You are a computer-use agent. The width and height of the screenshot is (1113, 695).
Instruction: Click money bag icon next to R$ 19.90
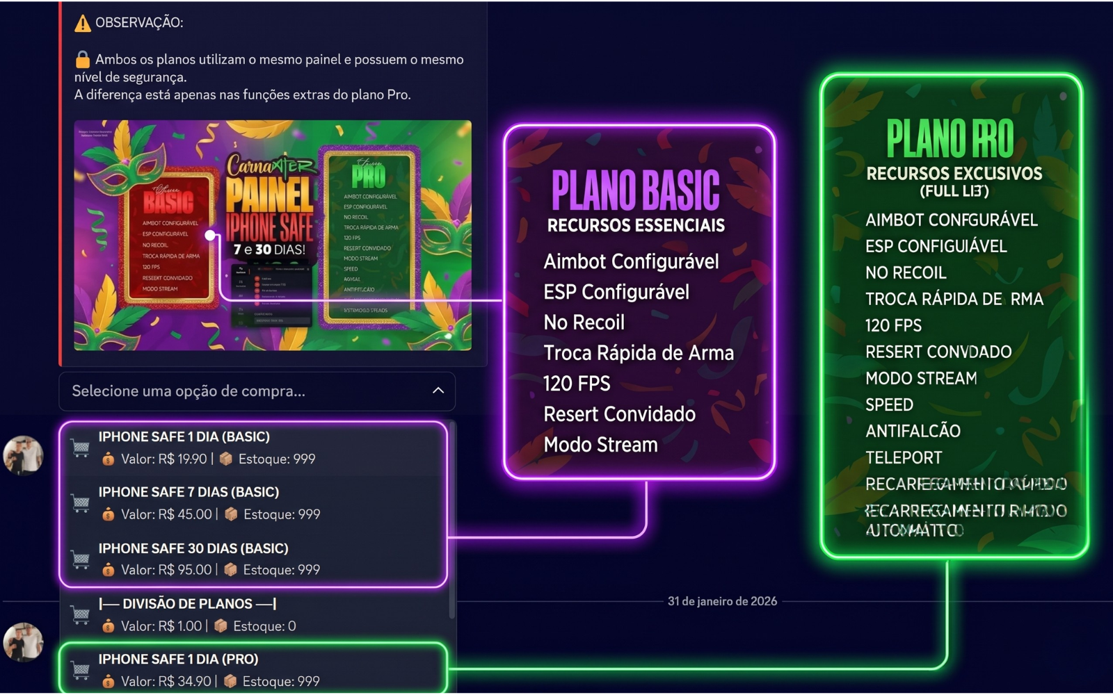pyautogui.click(x=108, y=459)
